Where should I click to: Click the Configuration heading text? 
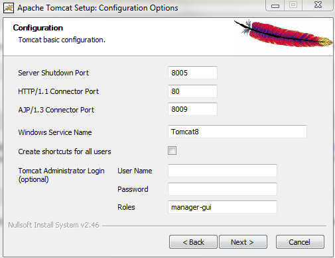coord(38,28)
